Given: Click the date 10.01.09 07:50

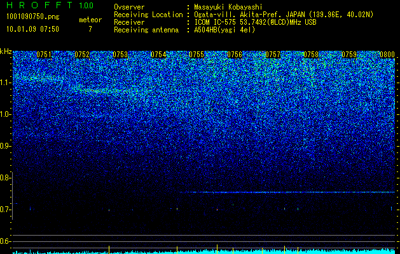Looking at the screenshot, I should click(32, 29).
